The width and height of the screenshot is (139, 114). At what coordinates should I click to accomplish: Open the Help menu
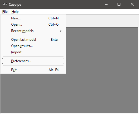[15, 12]
